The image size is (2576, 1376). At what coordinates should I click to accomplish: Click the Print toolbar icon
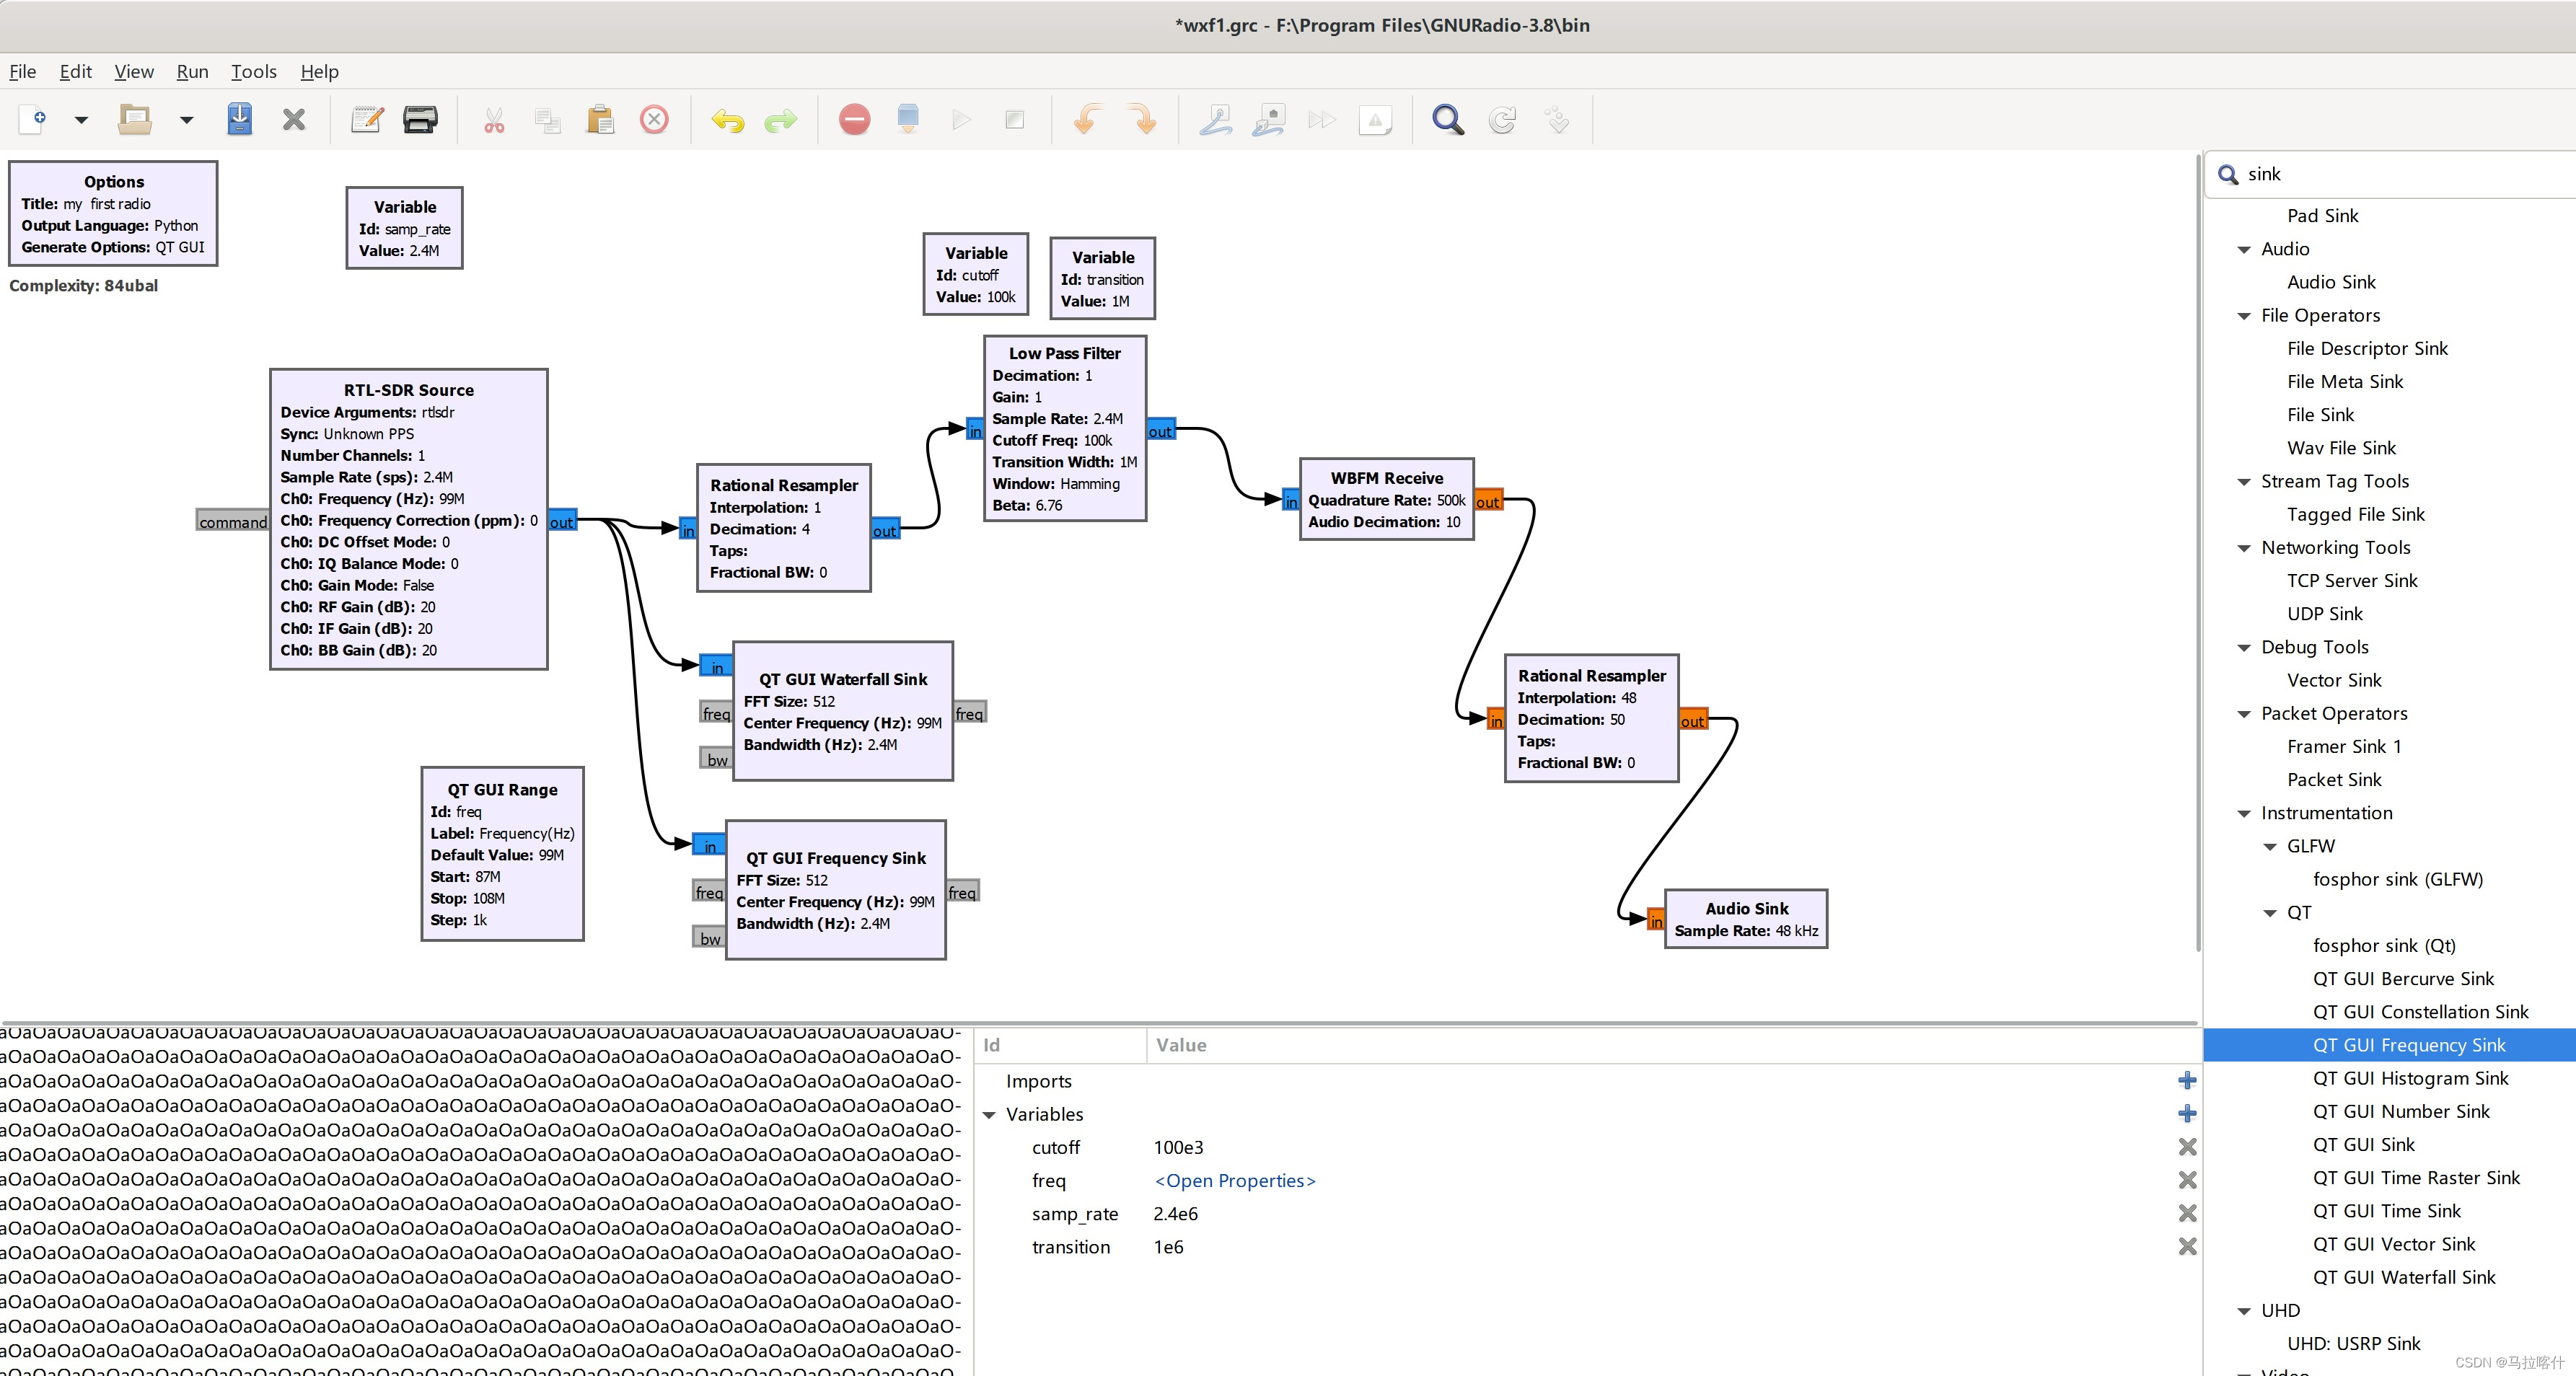(x=420, y=120)
